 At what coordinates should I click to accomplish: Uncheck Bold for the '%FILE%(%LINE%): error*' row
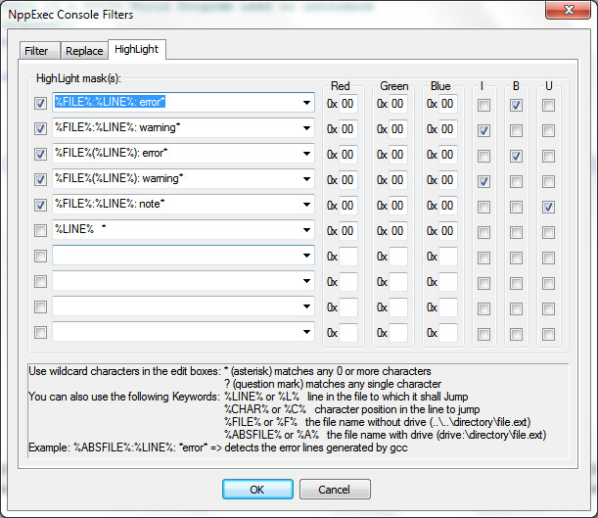(x=516, y=156)
